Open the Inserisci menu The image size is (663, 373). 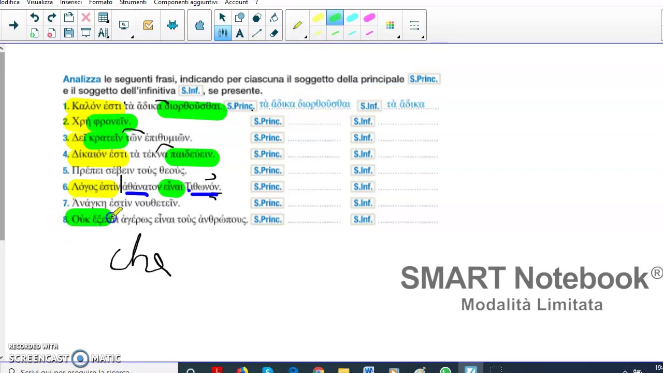(x=71, y=3)
